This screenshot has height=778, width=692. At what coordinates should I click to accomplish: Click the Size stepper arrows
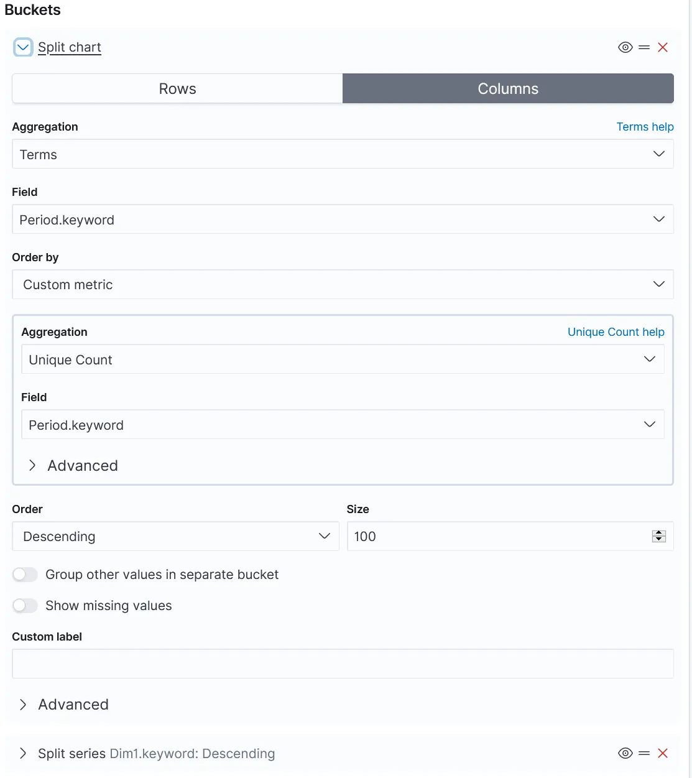[x=659, y=536]
